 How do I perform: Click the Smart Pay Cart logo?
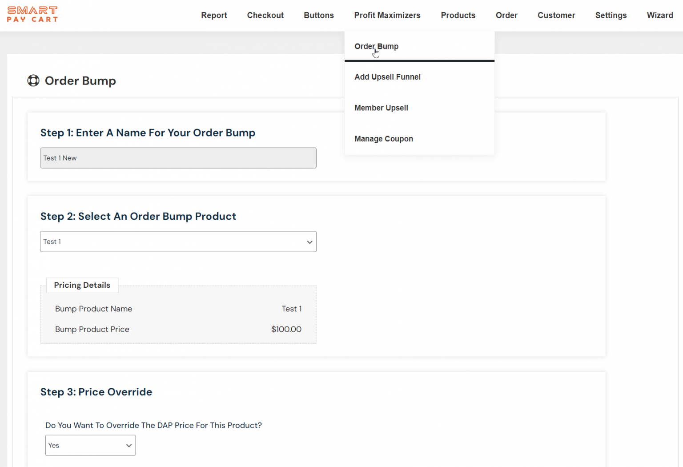point(32,14)
